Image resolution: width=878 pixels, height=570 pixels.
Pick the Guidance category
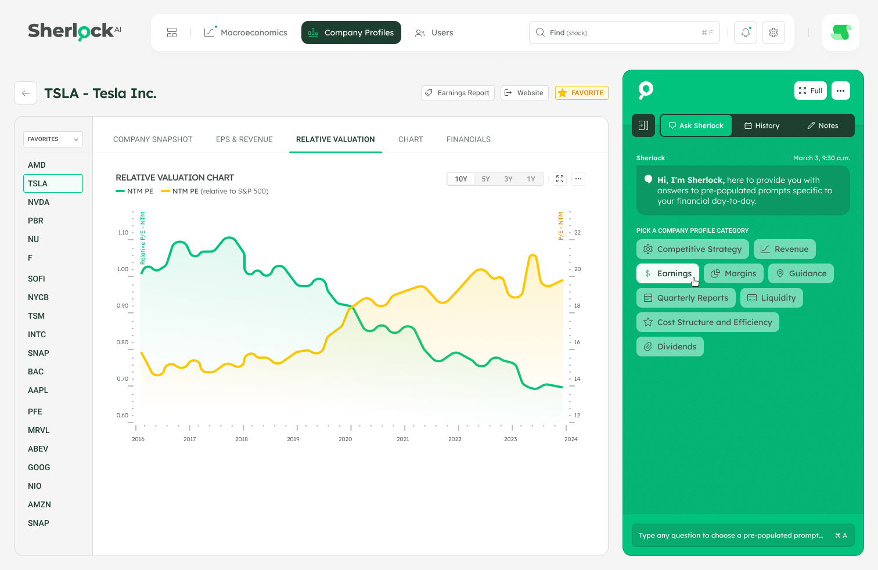point(801,273)
